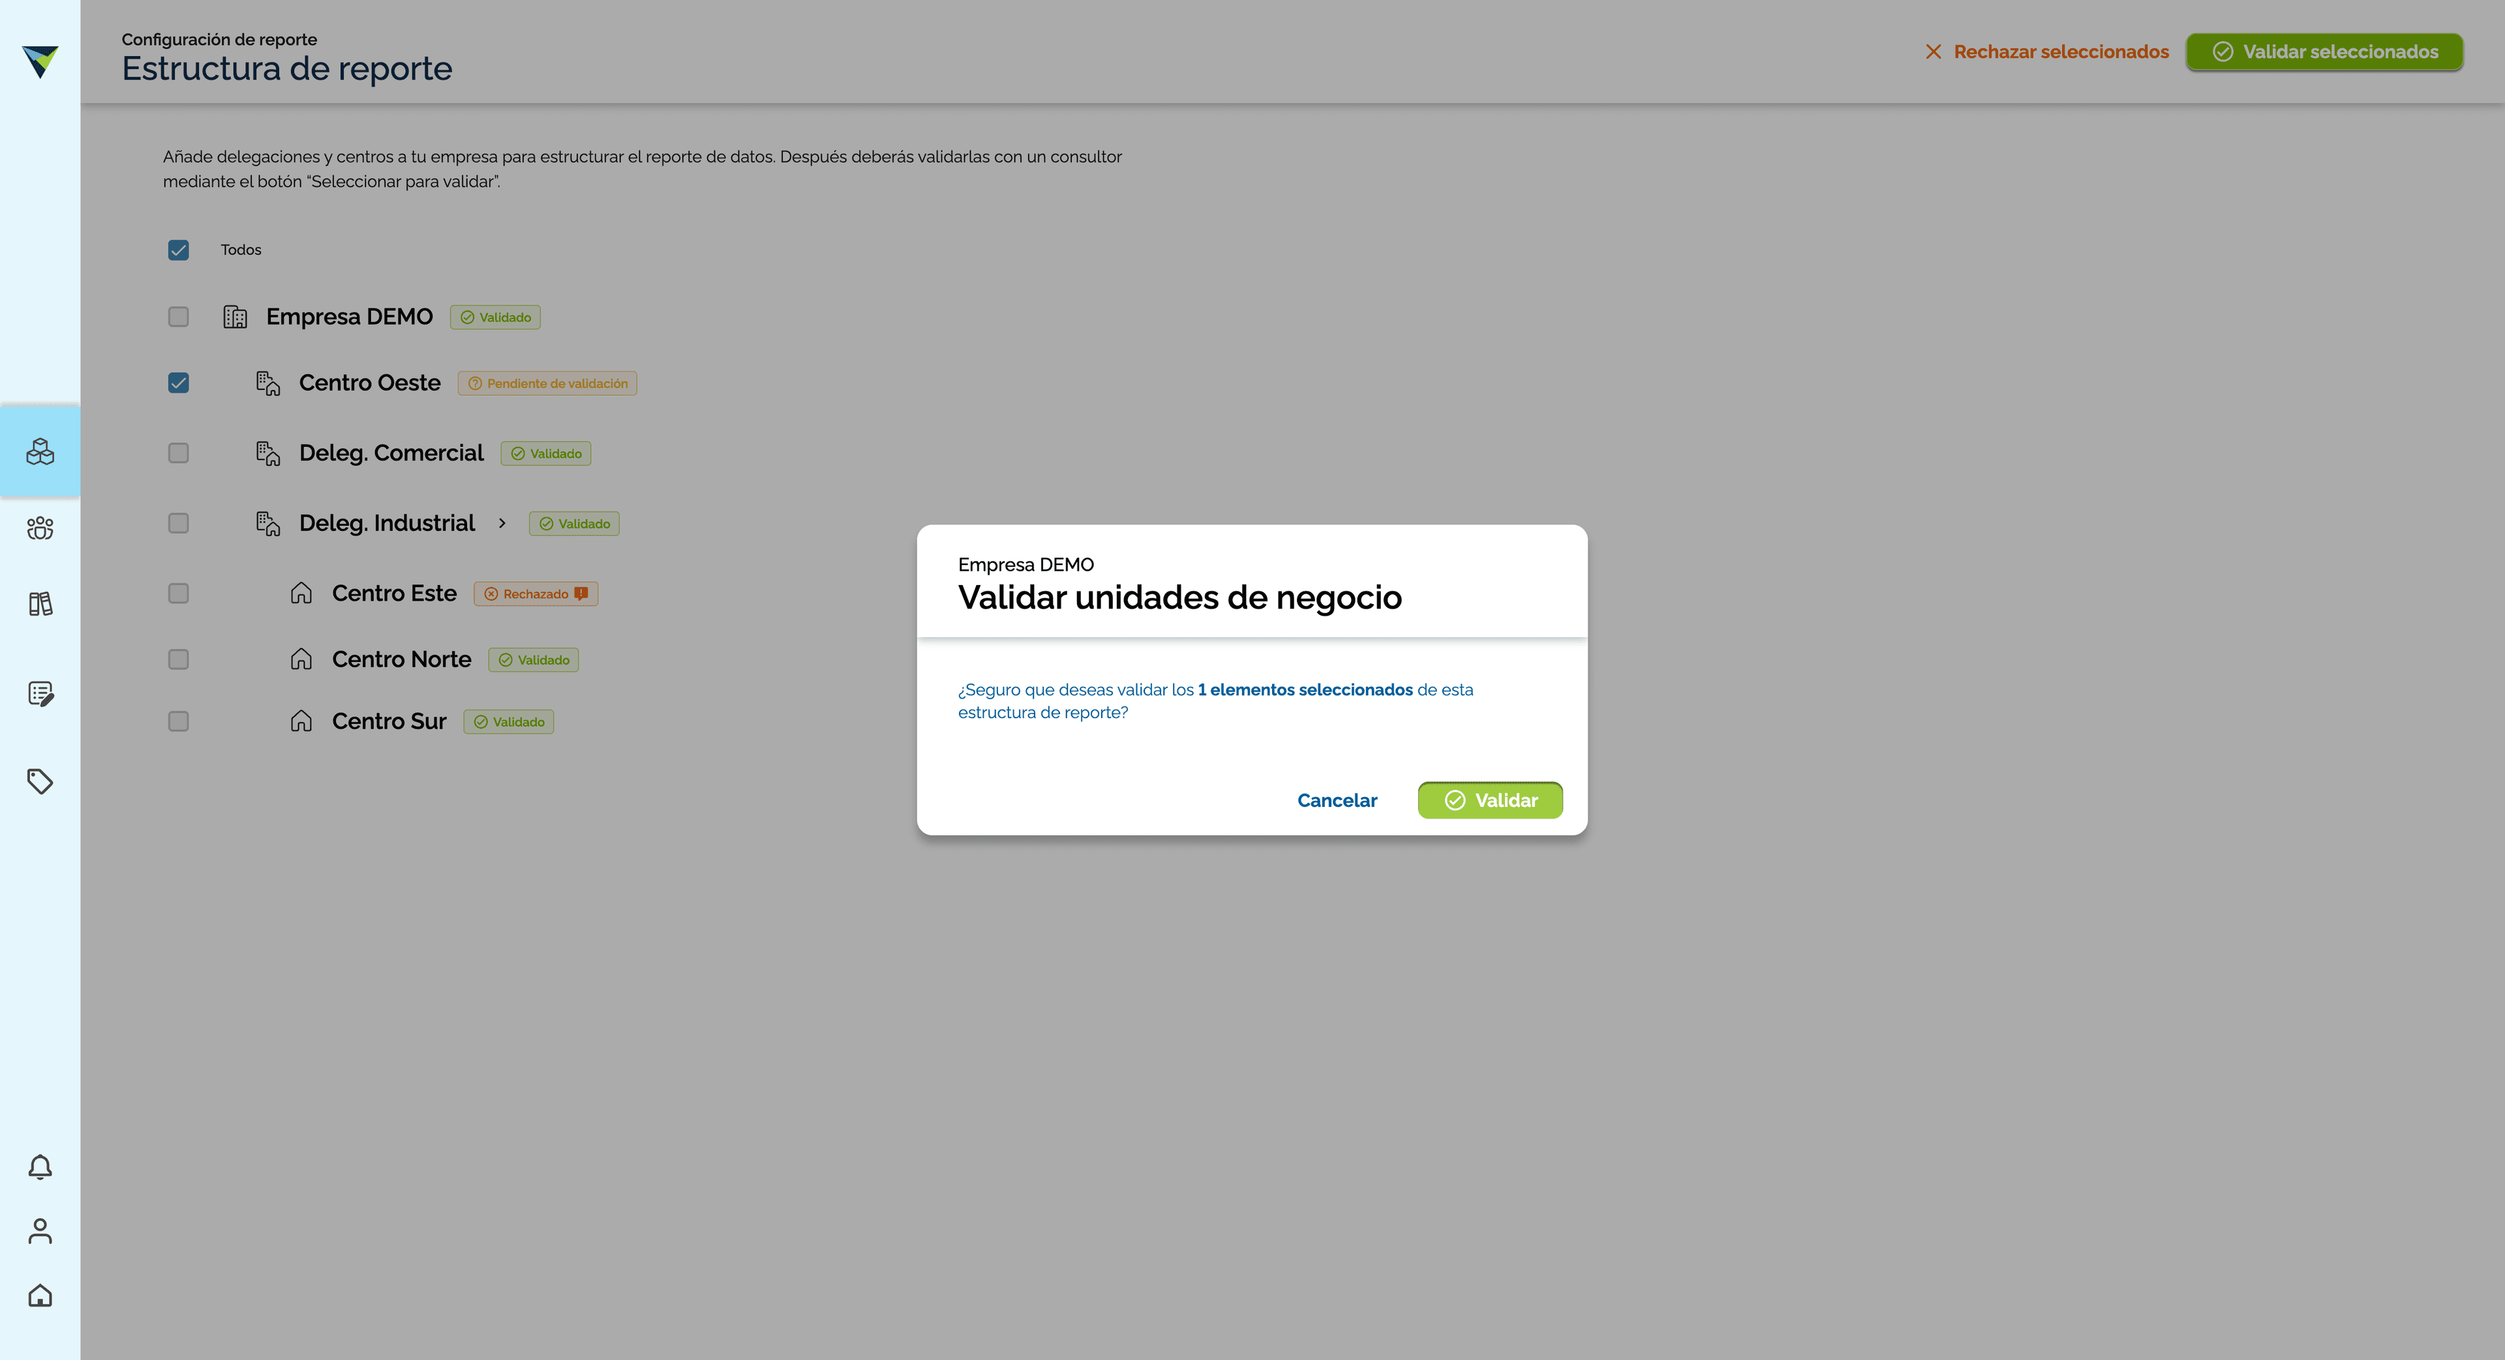Click Rechazar seleccionados
This screenshot has width=2505, height=1360.
point(2047,52)
